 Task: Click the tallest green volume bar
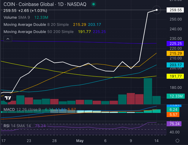pos(148,91)
